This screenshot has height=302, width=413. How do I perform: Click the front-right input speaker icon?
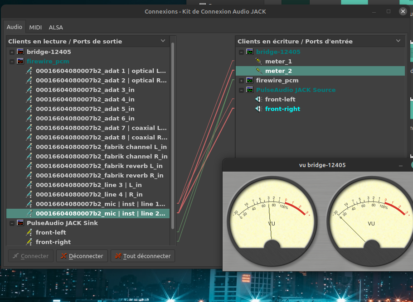(259, 109)
